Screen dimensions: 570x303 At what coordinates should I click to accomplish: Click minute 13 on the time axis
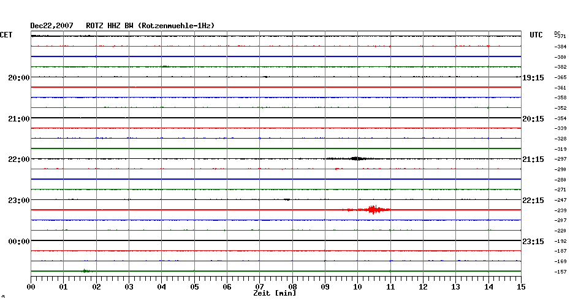(456, 286)
